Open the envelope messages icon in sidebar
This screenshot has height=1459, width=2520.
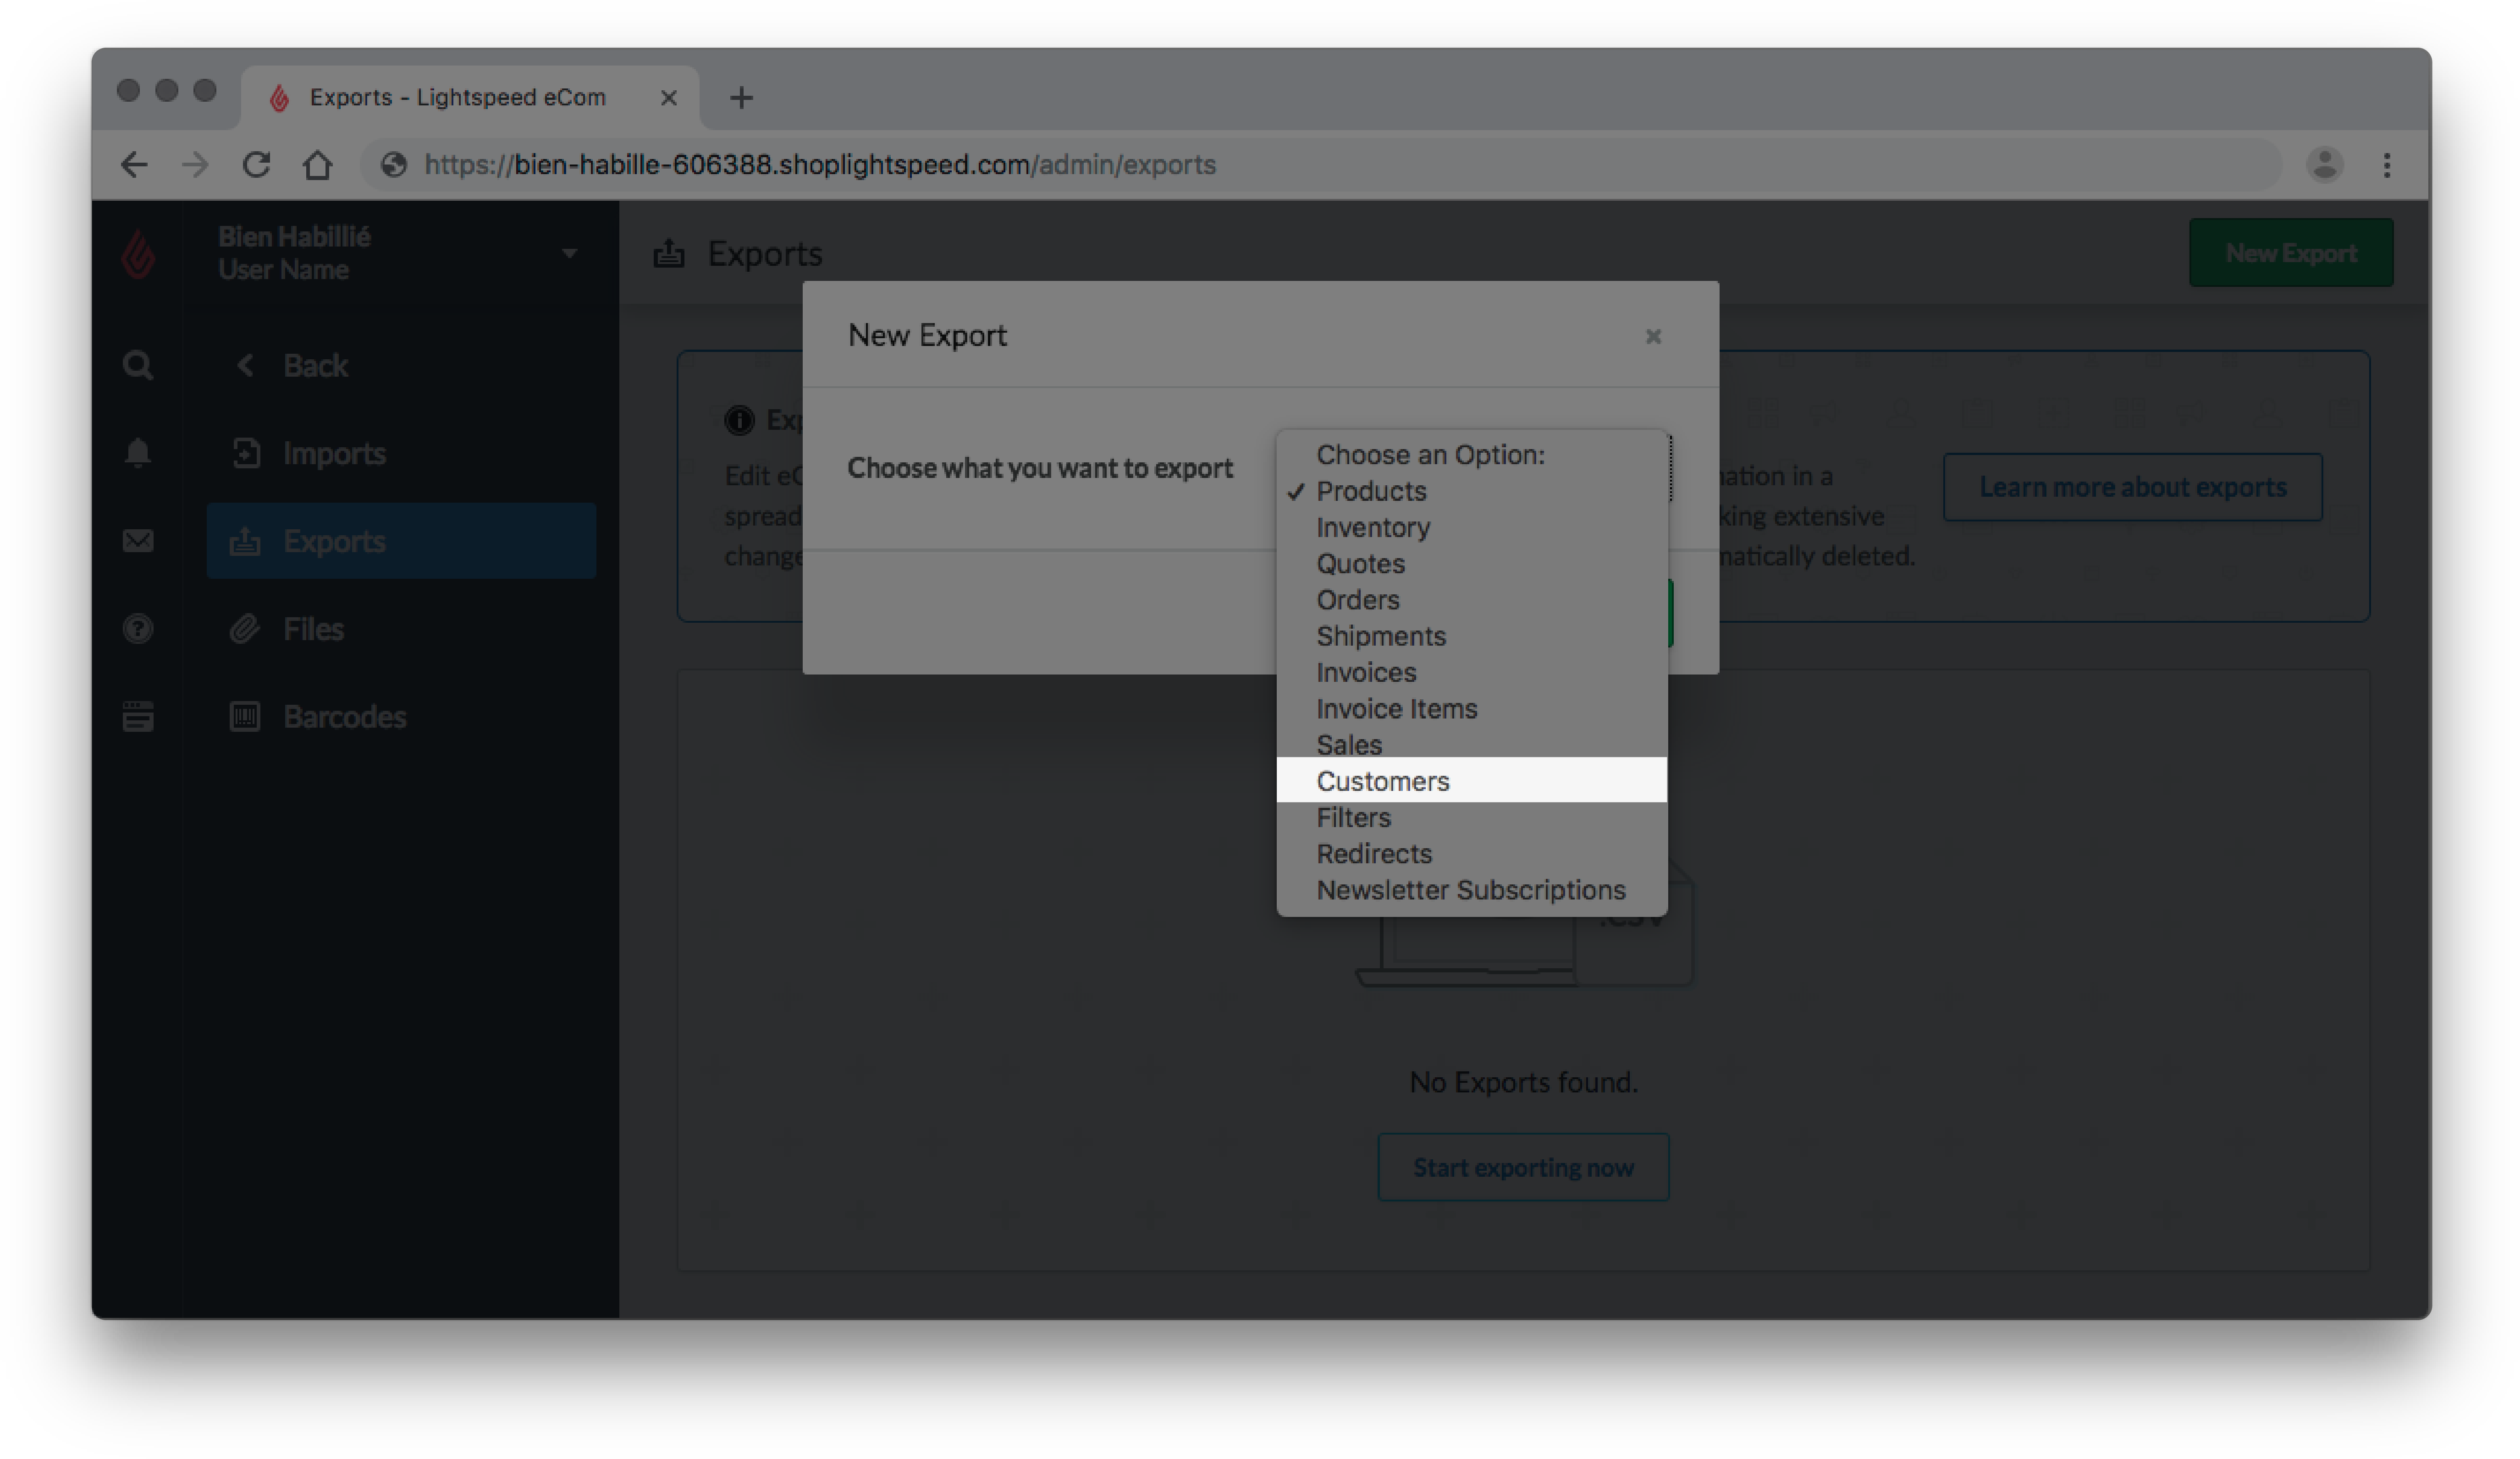point(138,541)
